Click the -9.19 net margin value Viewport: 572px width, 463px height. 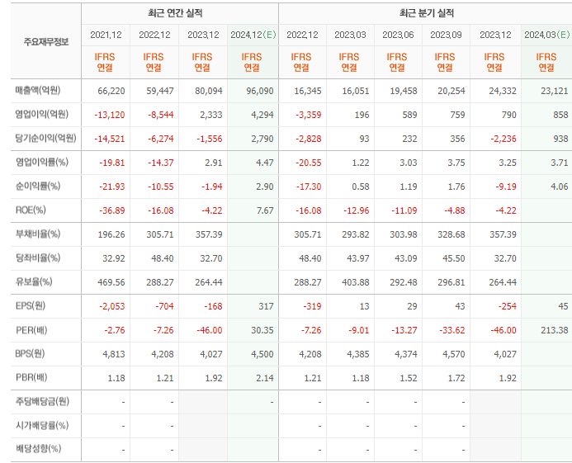pyautogui.click(x=506, y=187)
